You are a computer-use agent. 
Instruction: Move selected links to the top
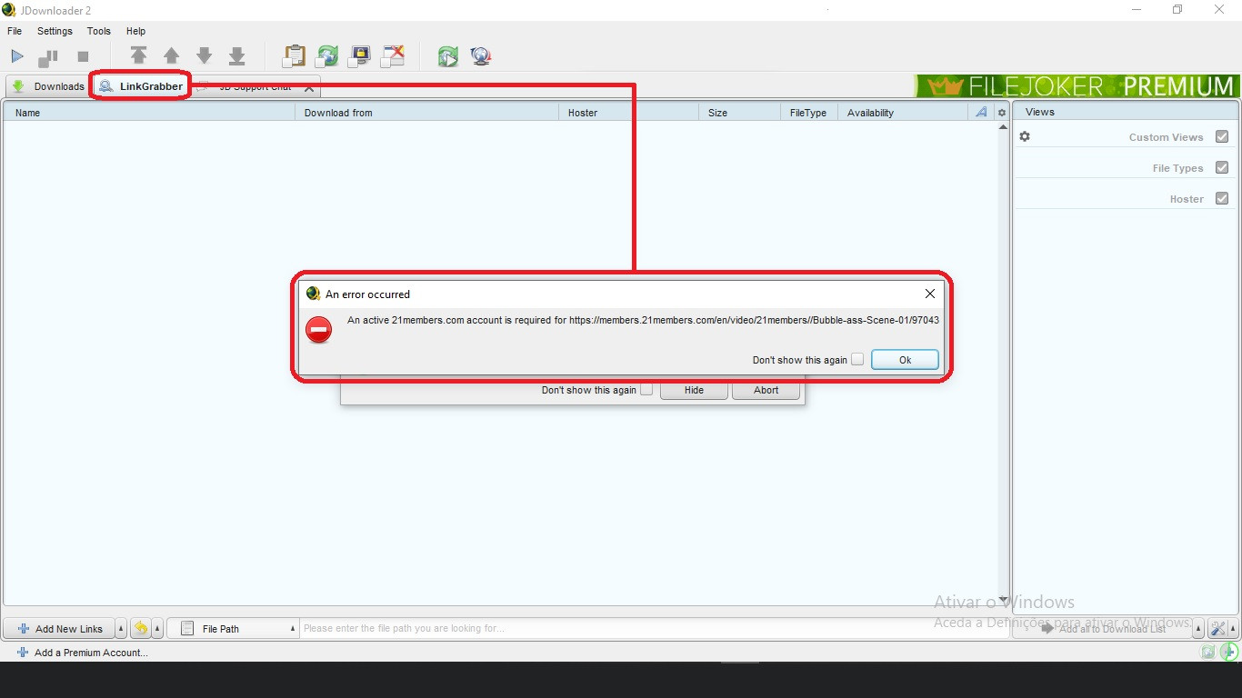click(138, 56)
